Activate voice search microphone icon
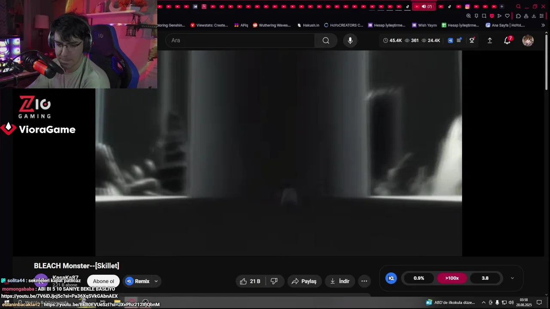 click(x=350, y=40)
